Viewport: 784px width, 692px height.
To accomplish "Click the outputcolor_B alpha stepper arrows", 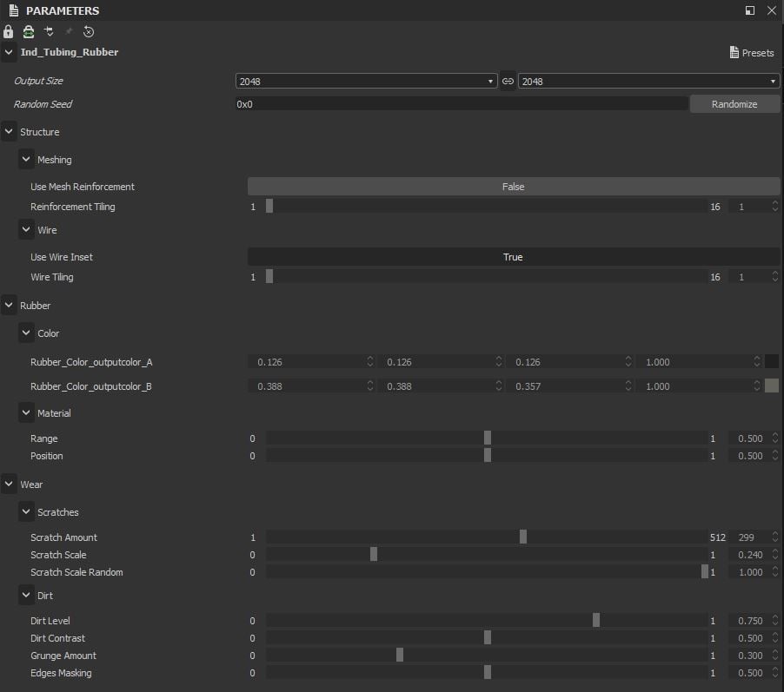I will 757,386.
